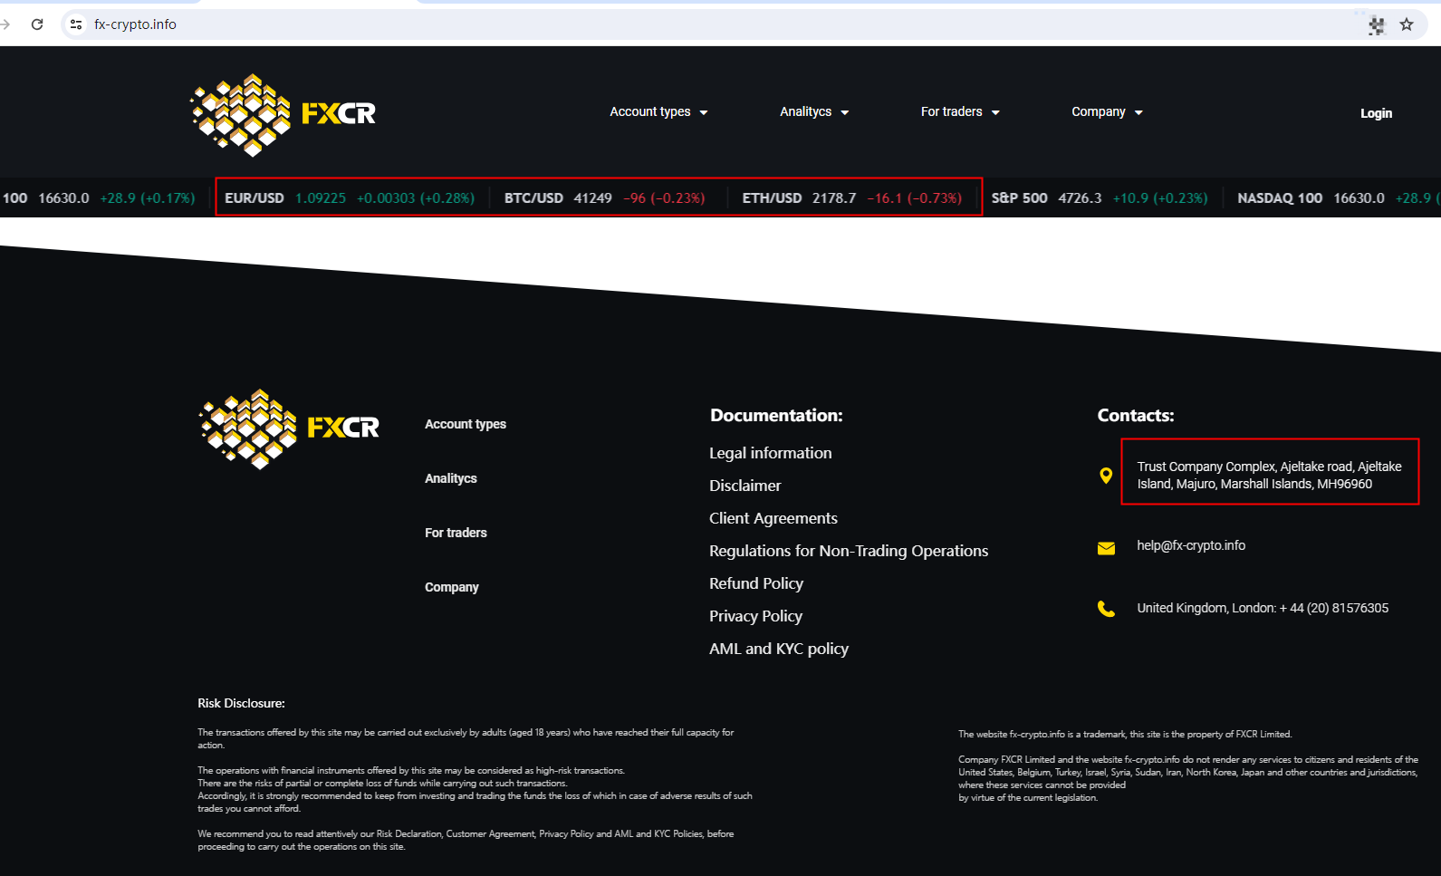This screenshot has height=876, width=1441.
Task: Expand the Analitycs header dropdown
Action: [x=814, y=112]
